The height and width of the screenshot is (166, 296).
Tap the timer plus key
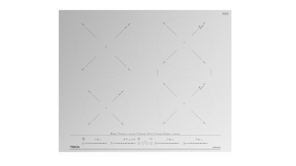147,144
